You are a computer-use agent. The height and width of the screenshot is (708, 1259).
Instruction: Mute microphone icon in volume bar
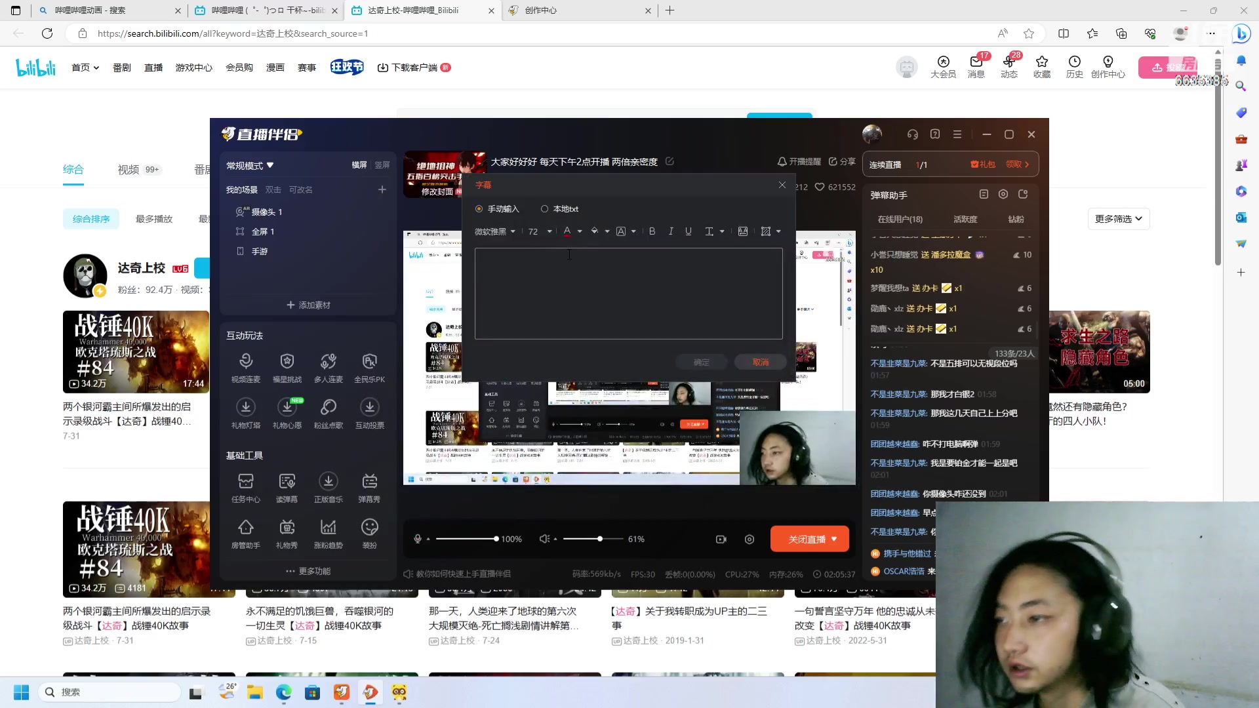click(x=418, y=539)
